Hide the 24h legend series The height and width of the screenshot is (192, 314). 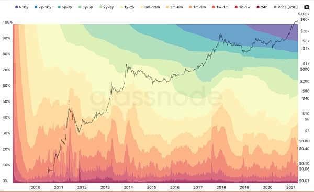point(262,7)
